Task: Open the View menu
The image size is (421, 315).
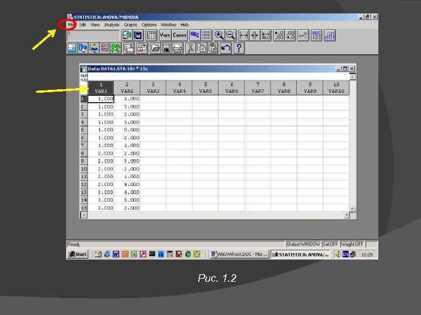Action: (95, 25)
